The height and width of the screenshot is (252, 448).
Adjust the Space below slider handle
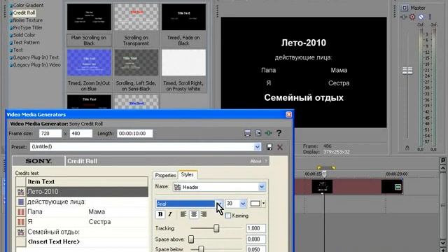pos(201,249)
